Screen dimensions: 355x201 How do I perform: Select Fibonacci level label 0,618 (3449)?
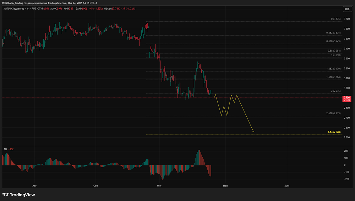[x=333, y=41]
